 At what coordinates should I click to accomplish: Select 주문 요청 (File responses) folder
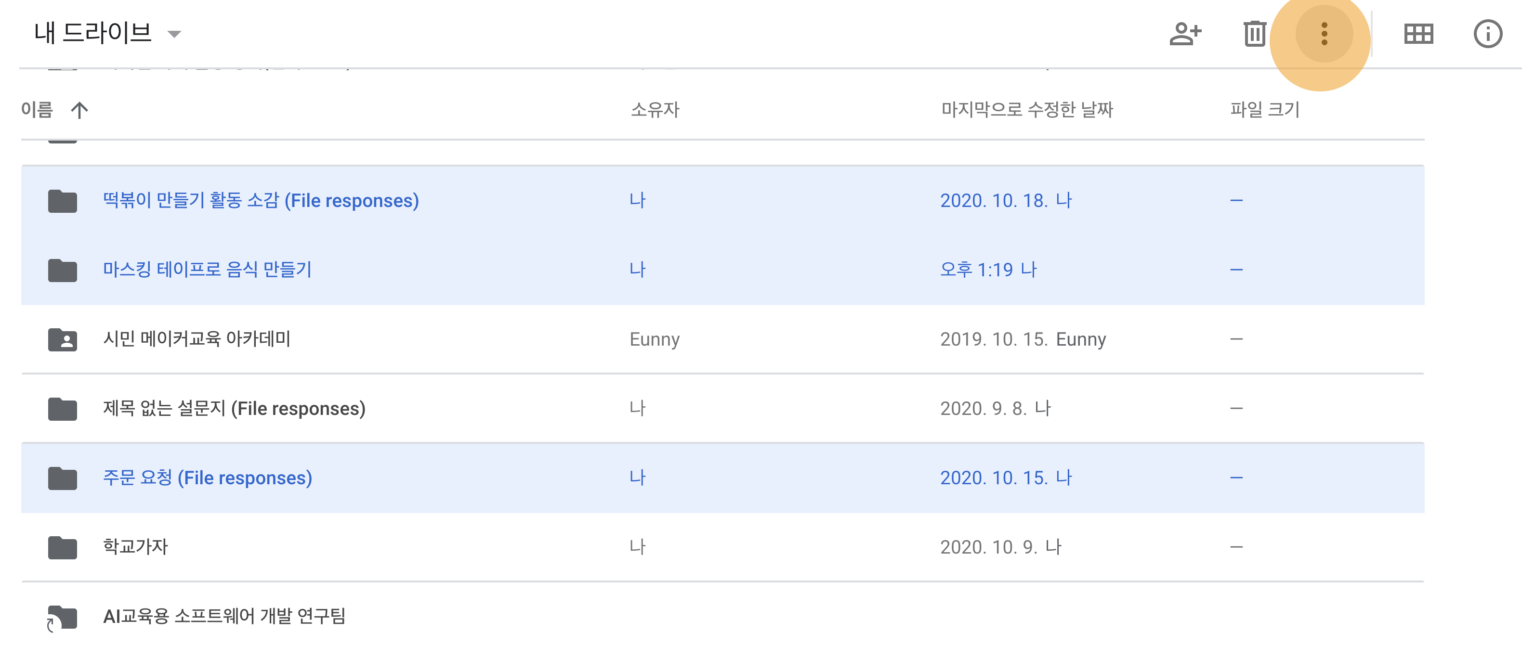tap(208, 478)
